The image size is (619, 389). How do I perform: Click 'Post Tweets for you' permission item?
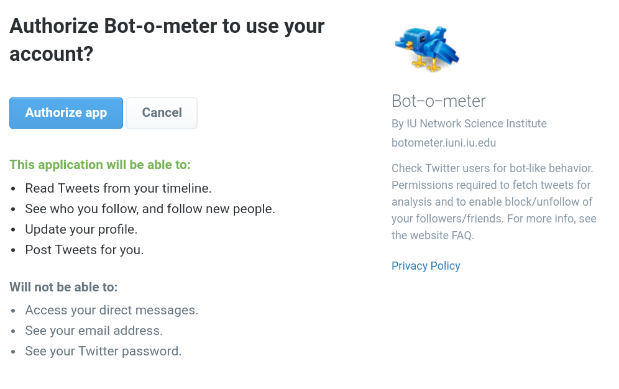click(84, 250)
